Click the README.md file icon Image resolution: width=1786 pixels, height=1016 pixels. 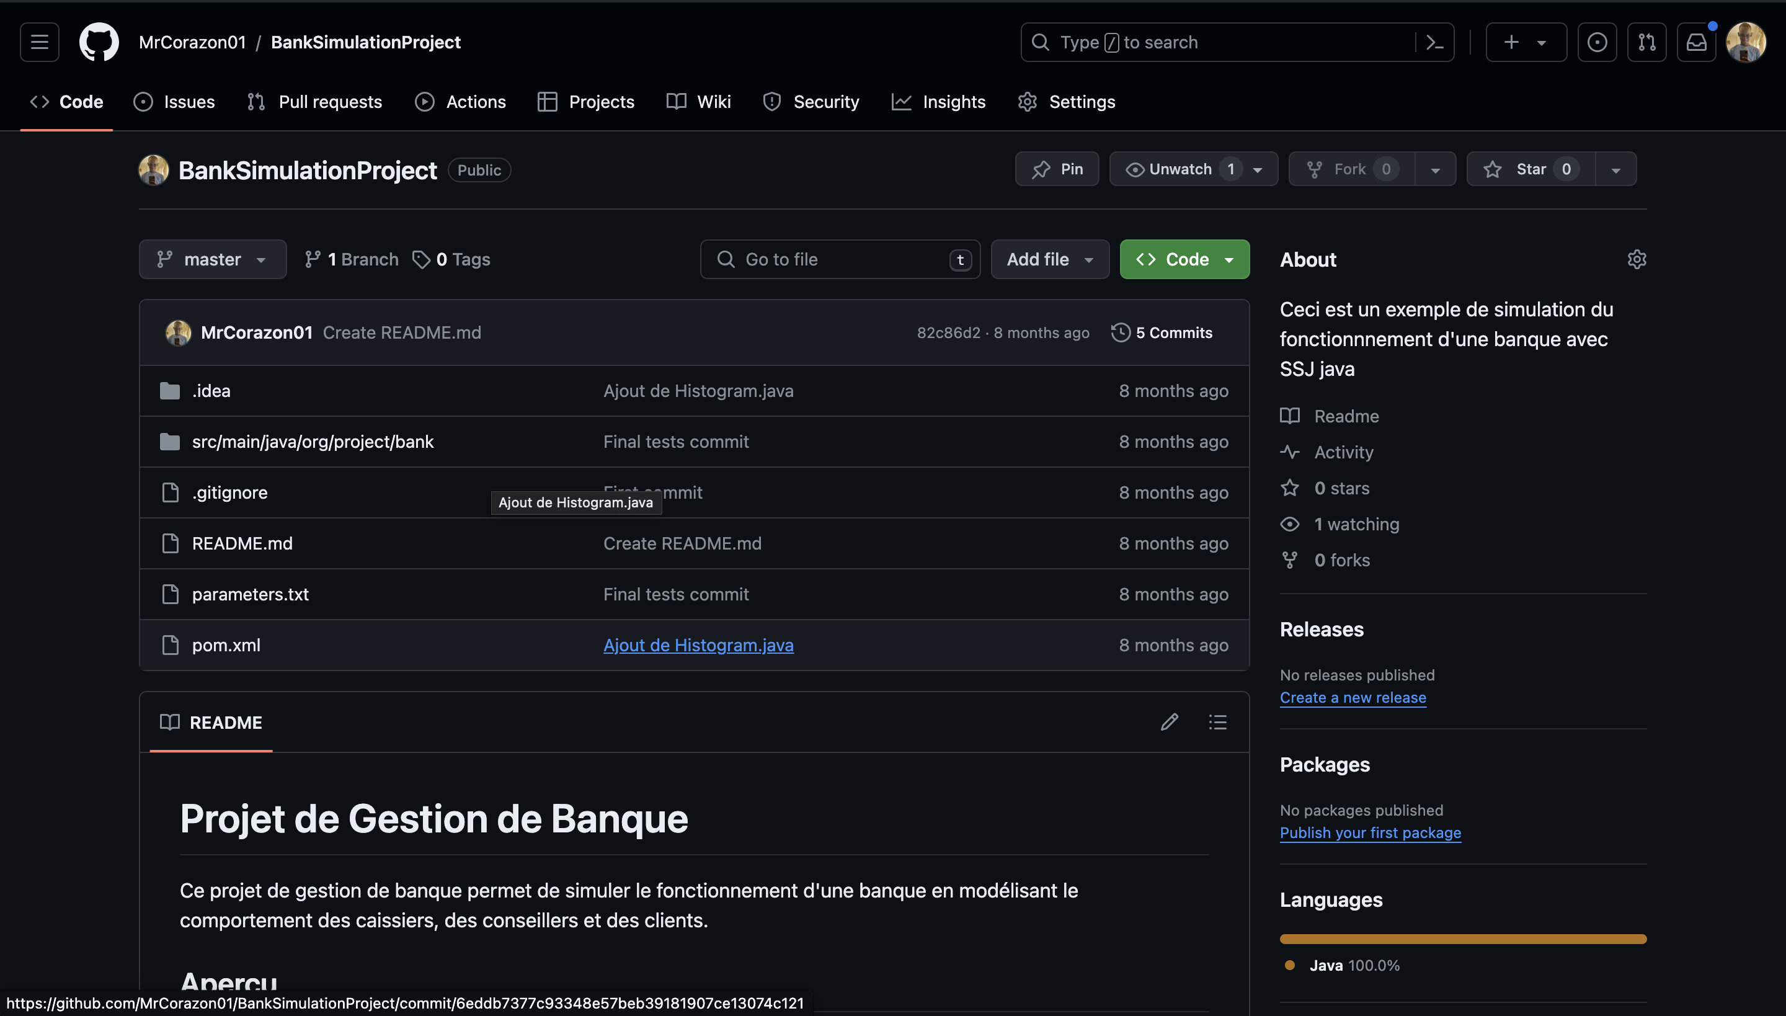(170, 543)
